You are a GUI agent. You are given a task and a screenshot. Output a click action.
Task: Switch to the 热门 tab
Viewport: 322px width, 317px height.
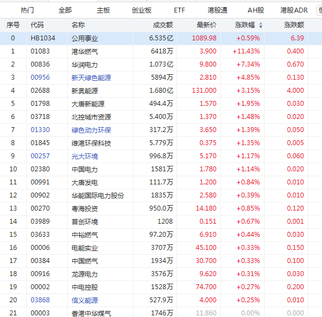coord(27,10)
